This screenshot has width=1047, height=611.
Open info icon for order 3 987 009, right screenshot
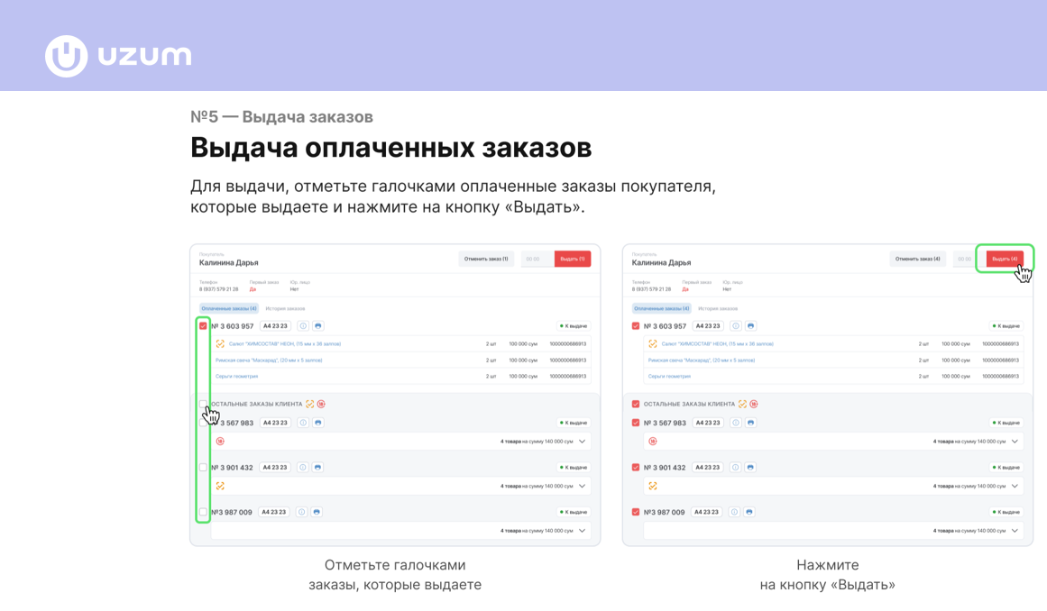[x=734, y=512]
